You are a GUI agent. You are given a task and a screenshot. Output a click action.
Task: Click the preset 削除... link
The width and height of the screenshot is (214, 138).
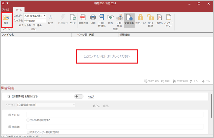coord(106,106)
